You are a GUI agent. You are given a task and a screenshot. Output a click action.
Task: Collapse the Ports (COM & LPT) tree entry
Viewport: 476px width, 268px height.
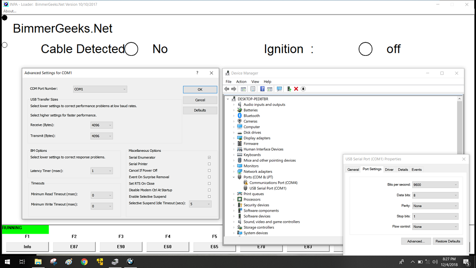tap(234, 177)
